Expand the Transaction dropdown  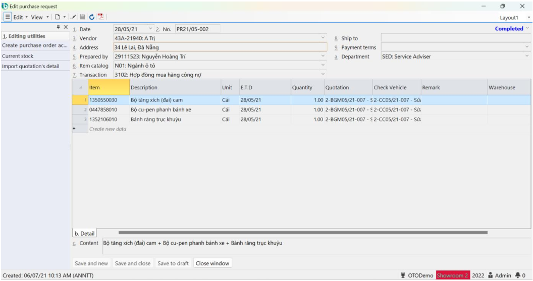(x=323, y=75)
